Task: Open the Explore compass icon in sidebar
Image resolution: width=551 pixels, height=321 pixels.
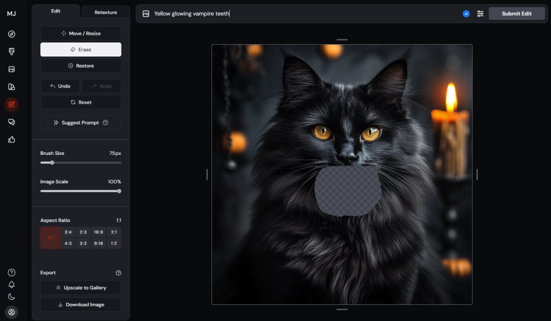Action: tap(11, 34)
